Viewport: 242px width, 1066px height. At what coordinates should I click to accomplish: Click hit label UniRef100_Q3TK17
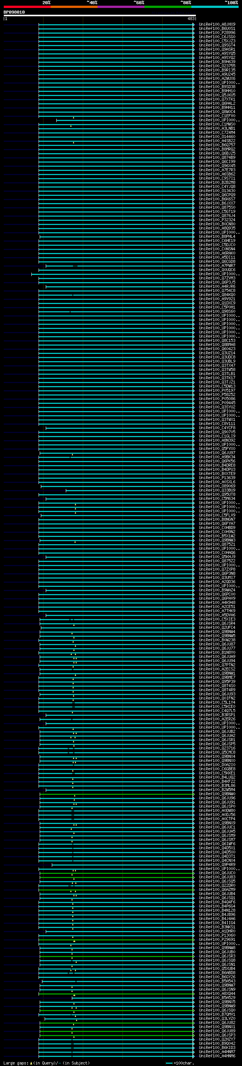click(217, 378)
